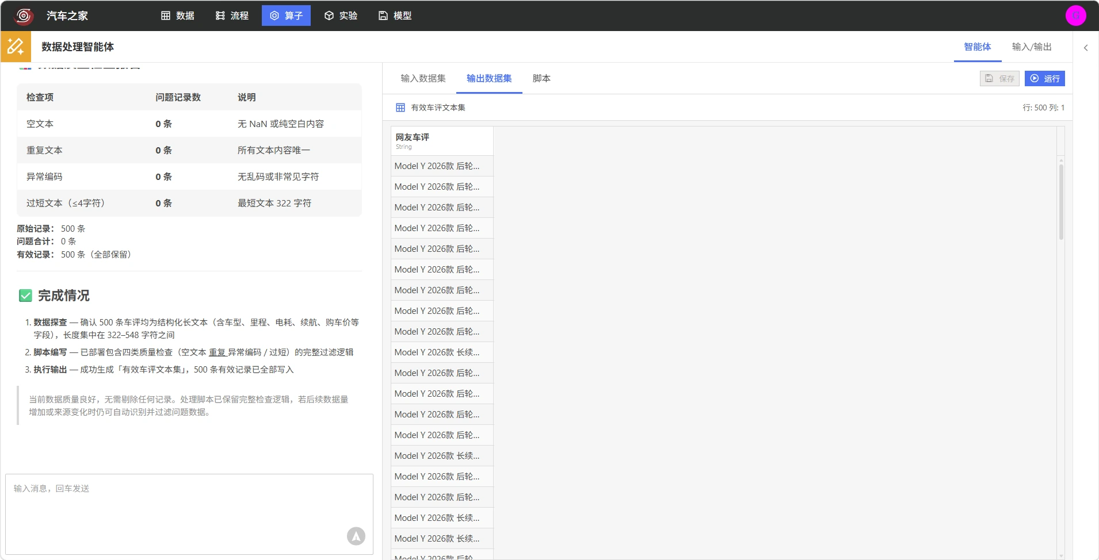1099x560 pixels.
Task: Click the 汽车之家 spiral logo icon
Action: [x=24, y=16]
